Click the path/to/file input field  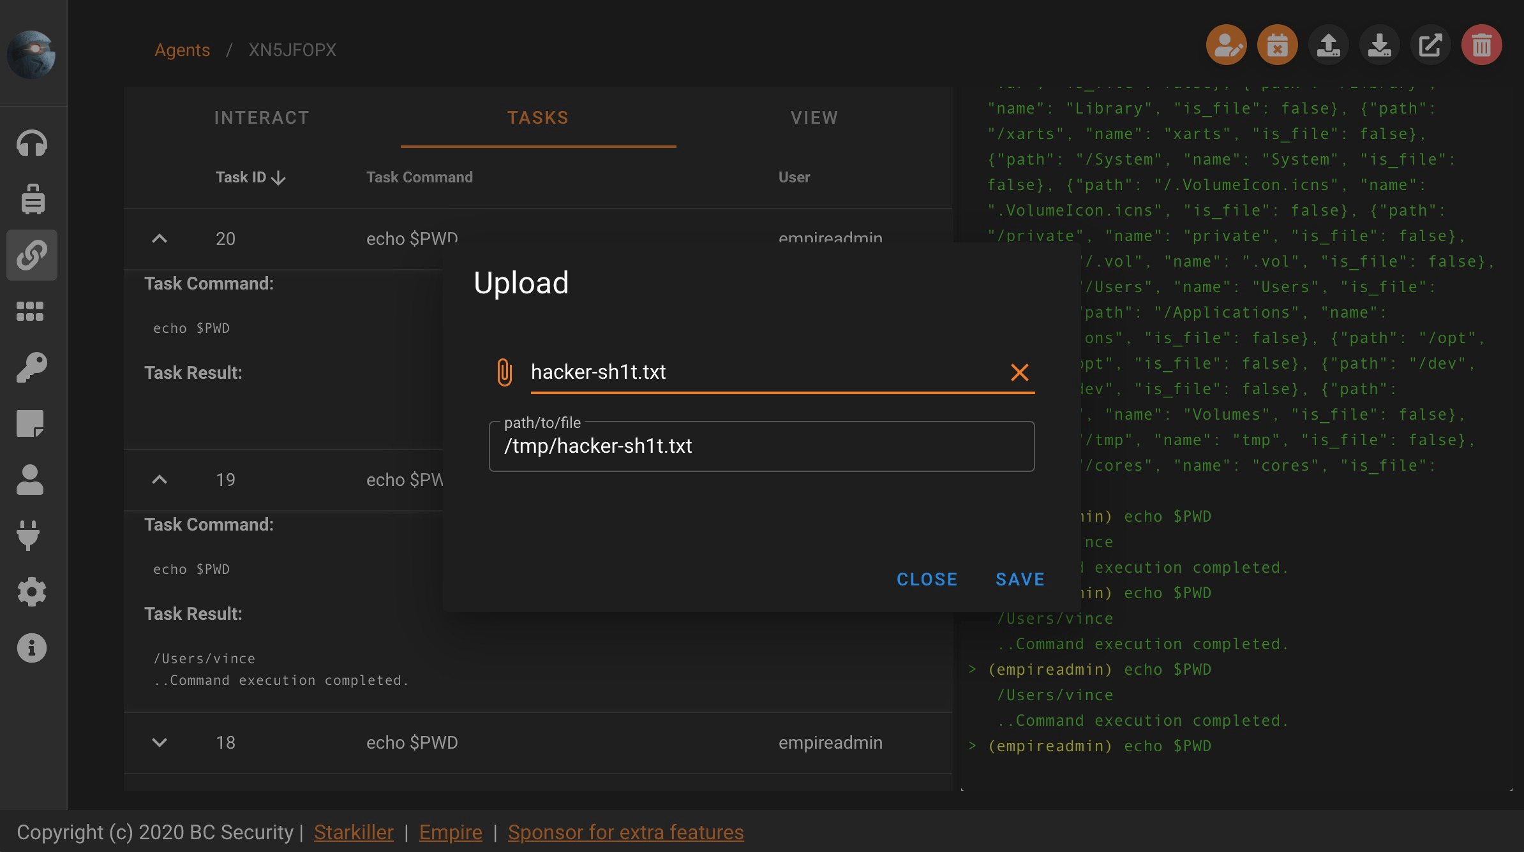[761, 446]
